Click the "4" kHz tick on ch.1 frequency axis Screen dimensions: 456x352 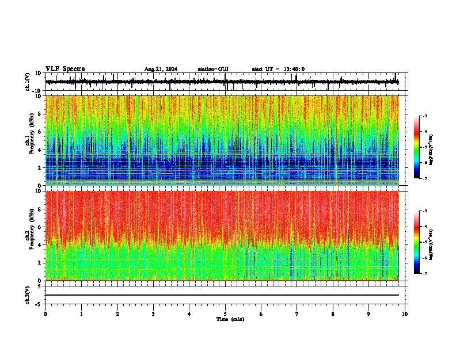40,150
